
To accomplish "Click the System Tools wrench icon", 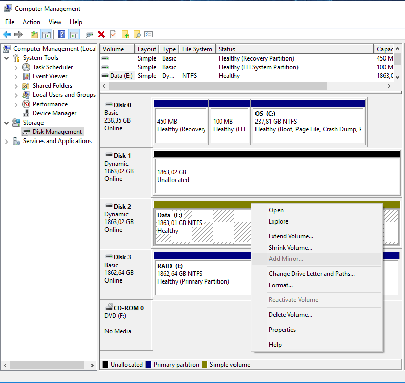I will [x=16, y=58].
